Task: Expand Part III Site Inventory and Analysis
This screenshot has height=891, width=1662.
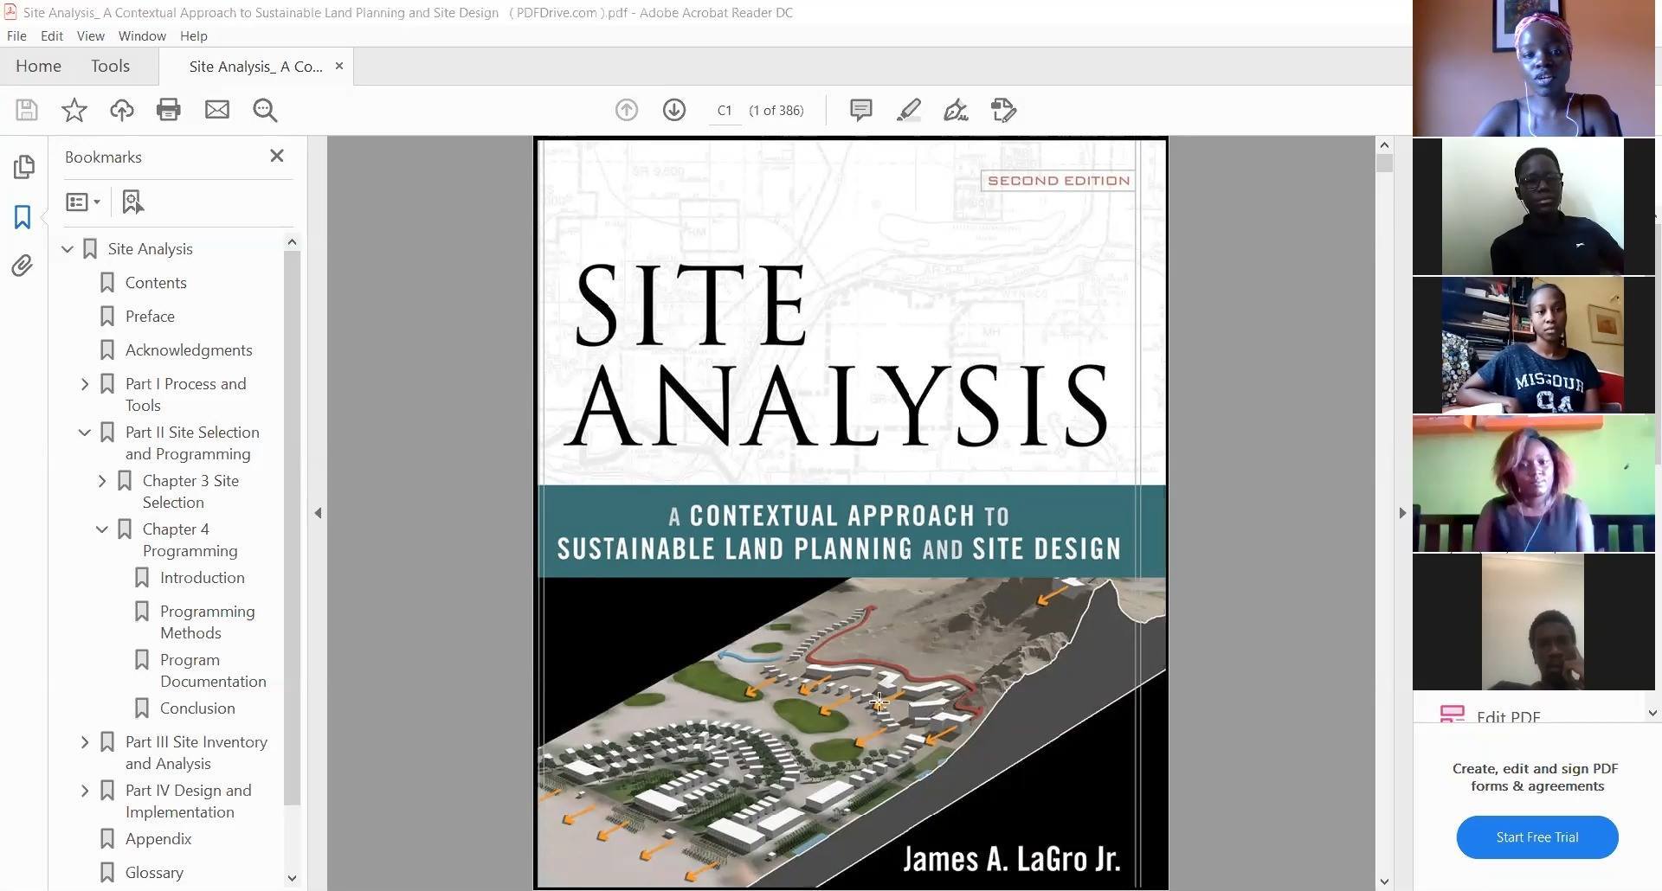Action: click(85, 742)
